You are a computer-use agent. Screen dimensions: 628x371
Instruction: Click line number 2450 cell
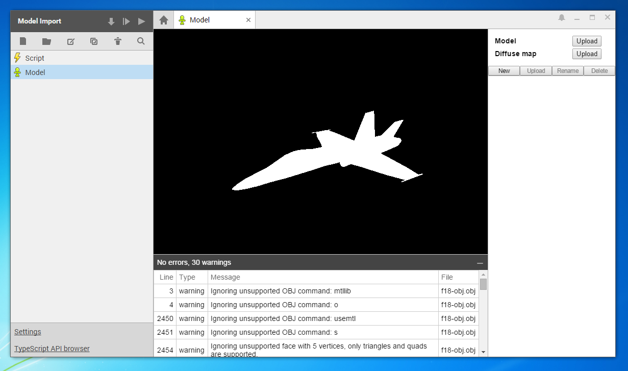pyautogui.click(x=165, y=318)
